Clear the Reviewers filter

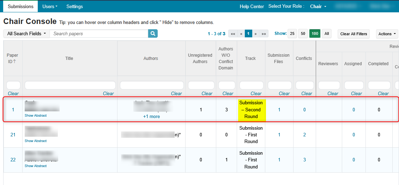click(333, 93)
